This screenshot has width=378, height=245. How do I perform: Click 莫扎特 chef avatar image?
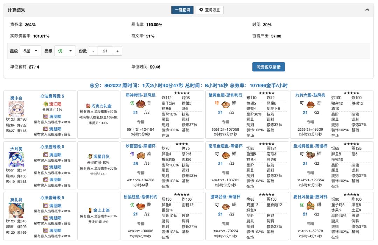(x=16, y=210)
